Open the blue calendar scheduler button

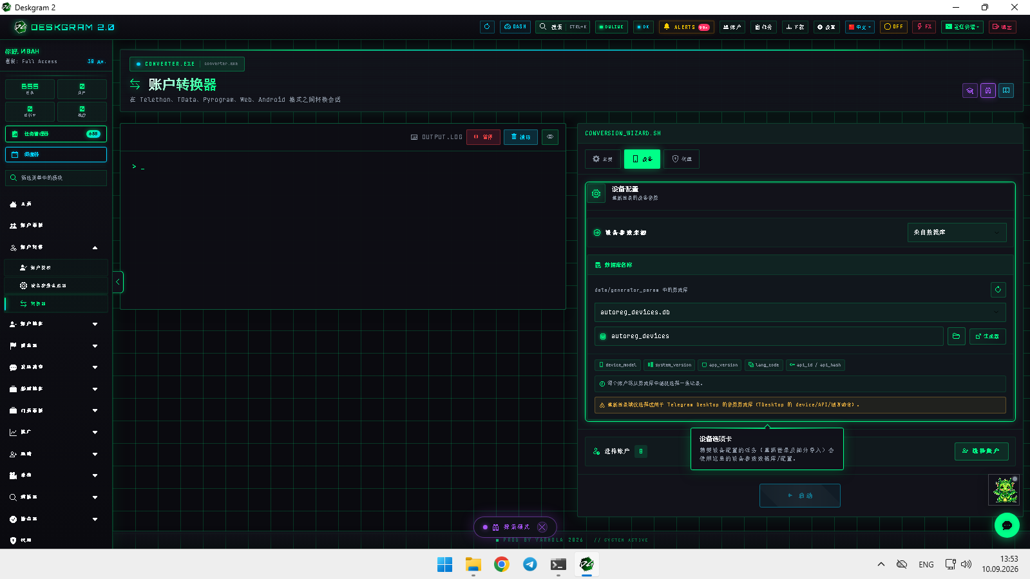(x=56, y=155)
